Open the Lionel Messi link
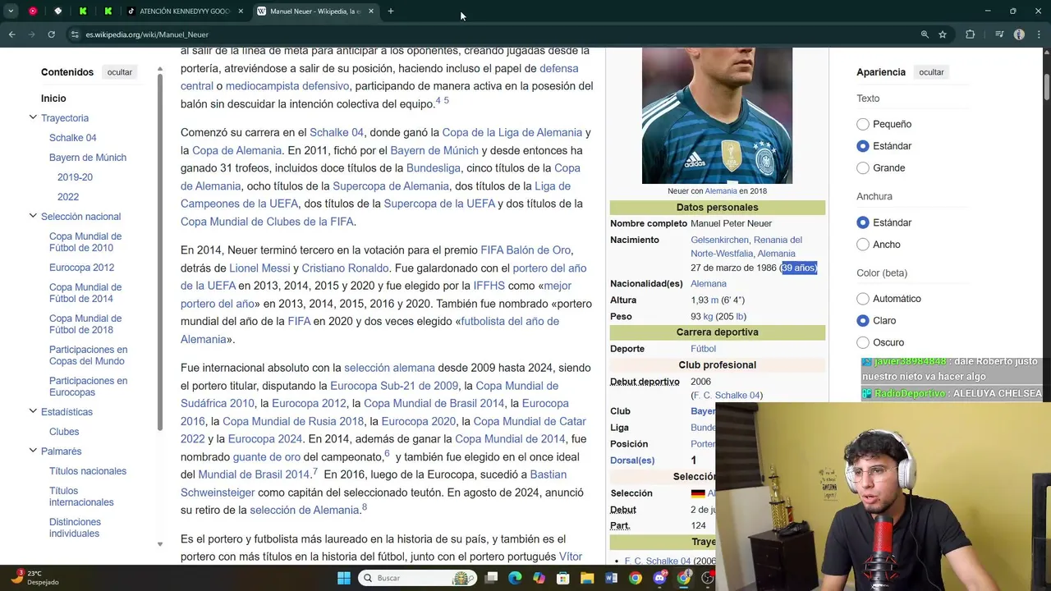The height and width of the screenshot is (591, 1051). click(x=259, y=268)
